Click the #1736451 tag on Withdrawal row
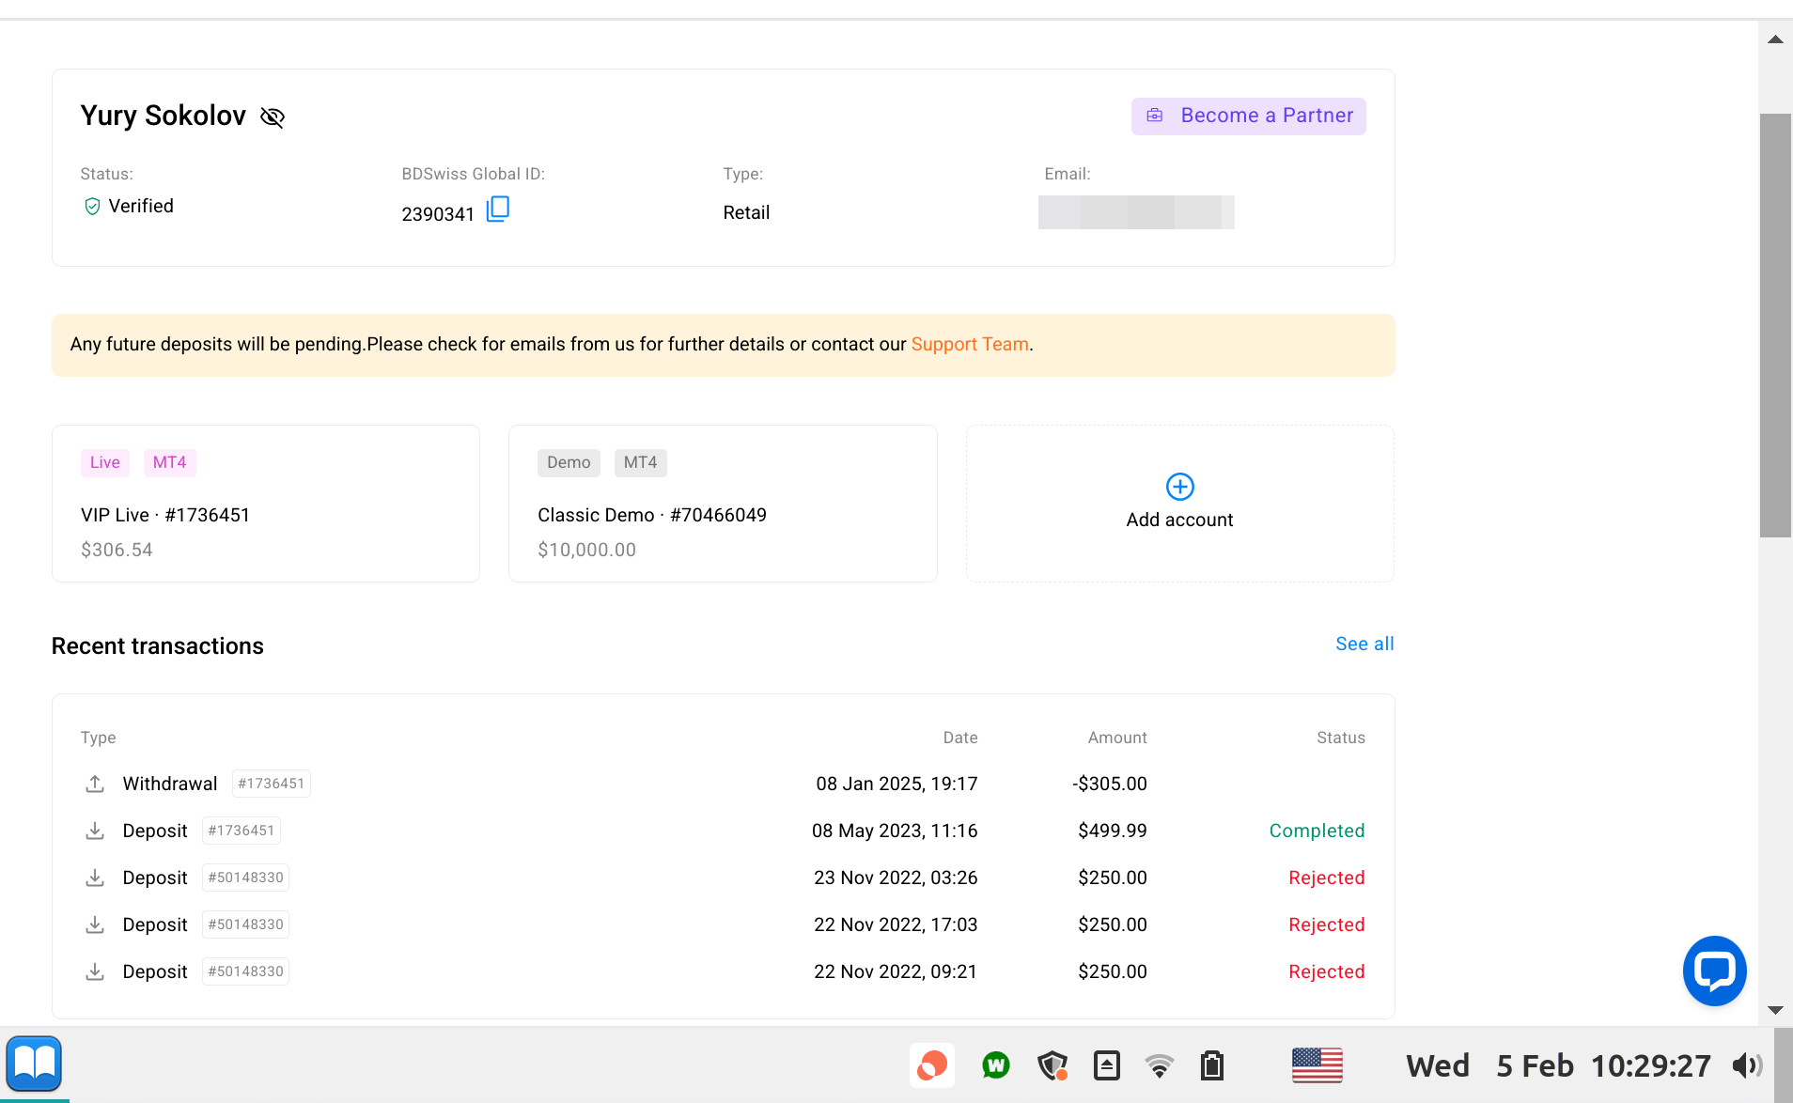The height and width of the screenshot is (1103, 1793). tap(271, 784)
